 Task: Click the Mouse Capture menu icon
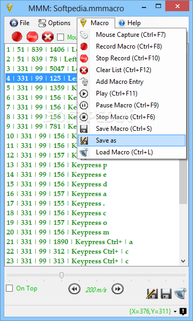[x=84, y=35]
